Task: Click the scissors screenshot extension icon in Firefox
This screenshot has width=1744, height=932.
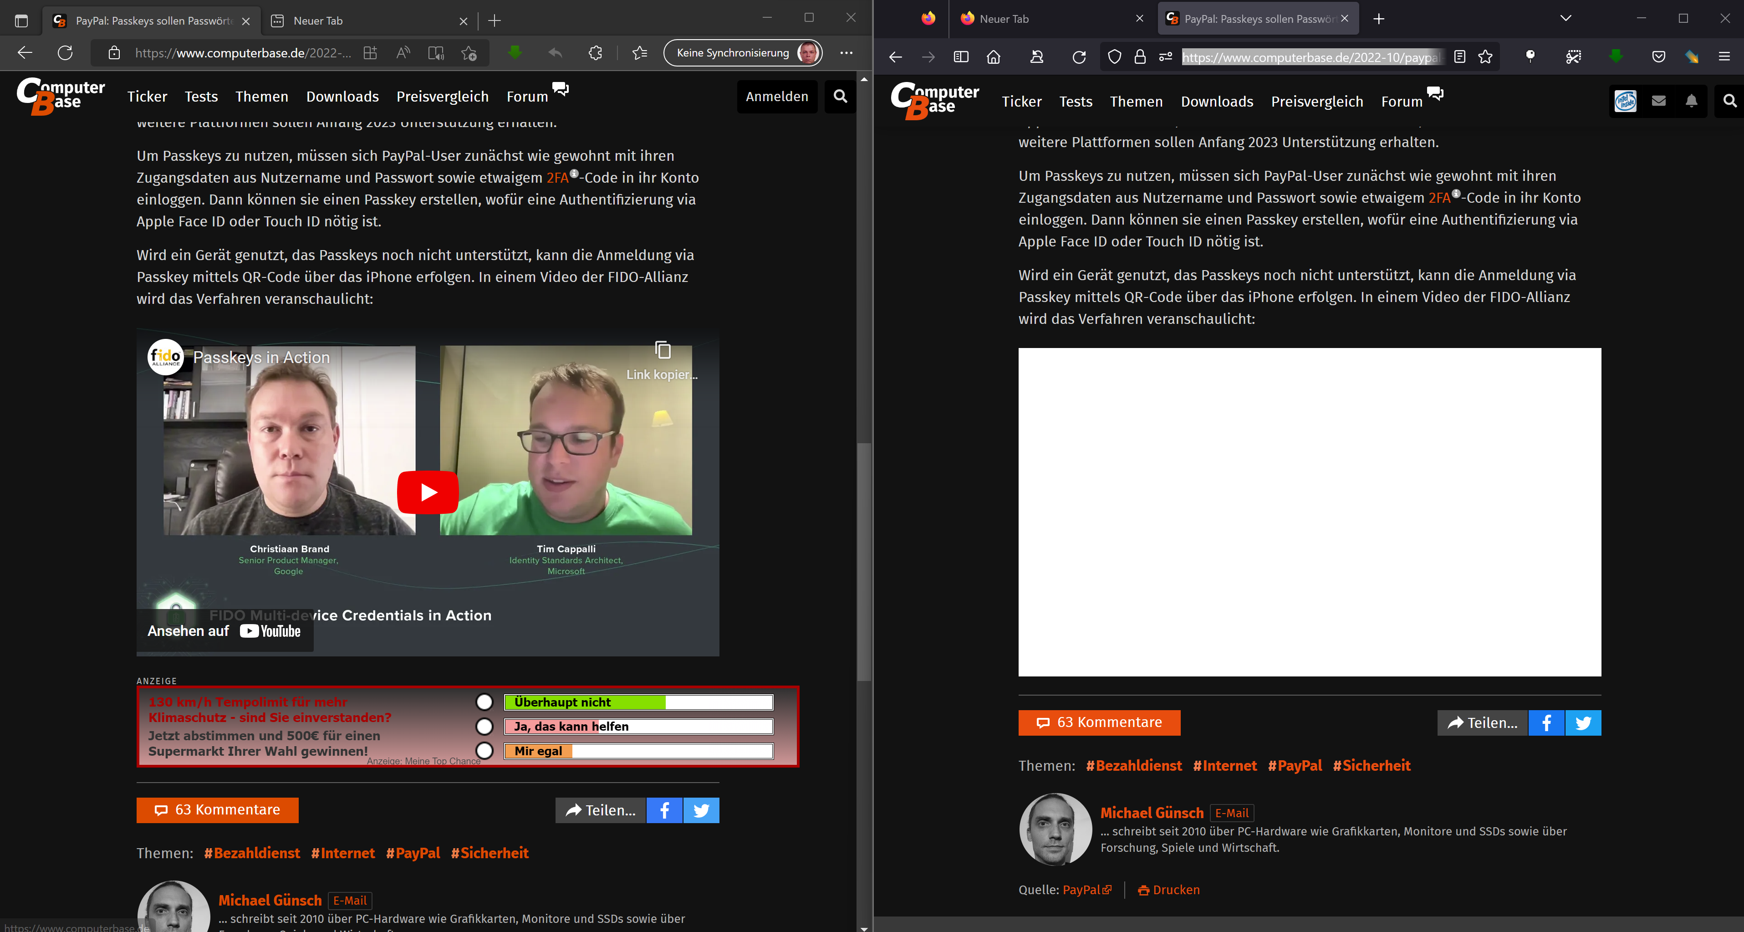Action: click(1574, 56)
